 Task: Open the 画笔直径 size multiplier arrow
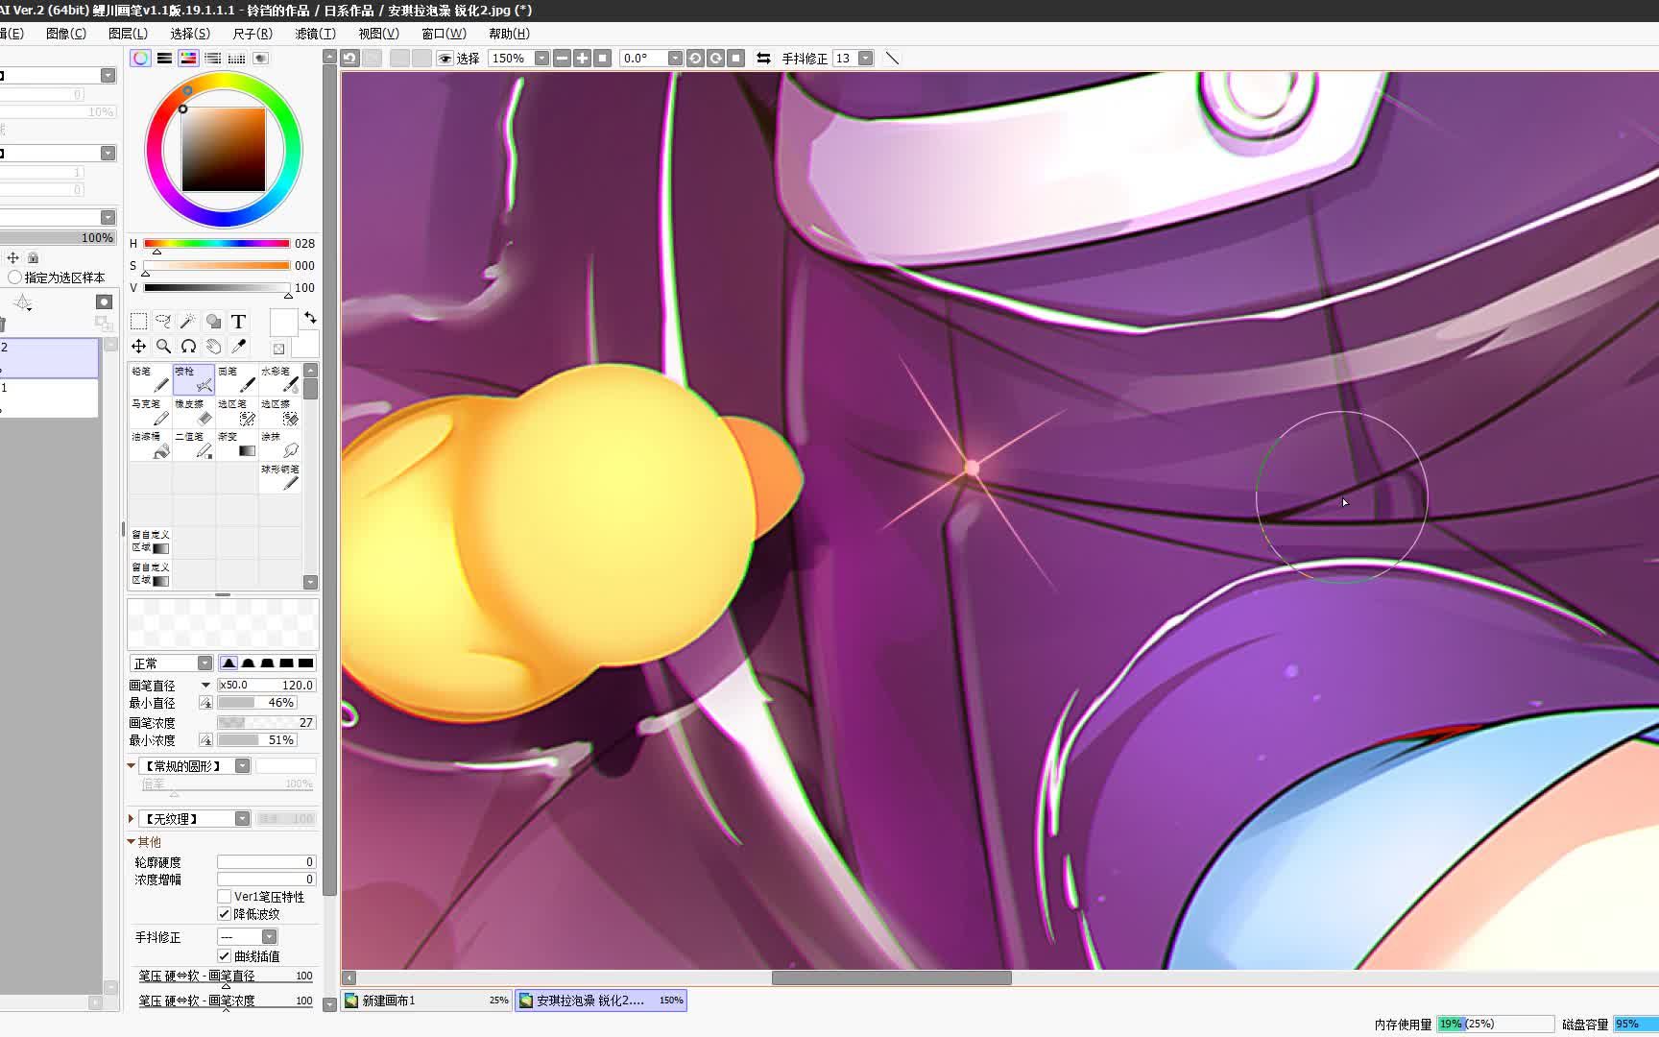click(x=205, y=686)
